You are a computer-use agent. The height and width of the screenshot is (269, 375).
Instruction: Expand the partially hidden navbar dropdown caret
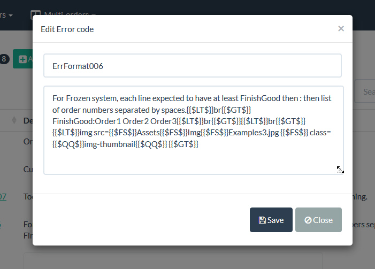click(11, 15)
